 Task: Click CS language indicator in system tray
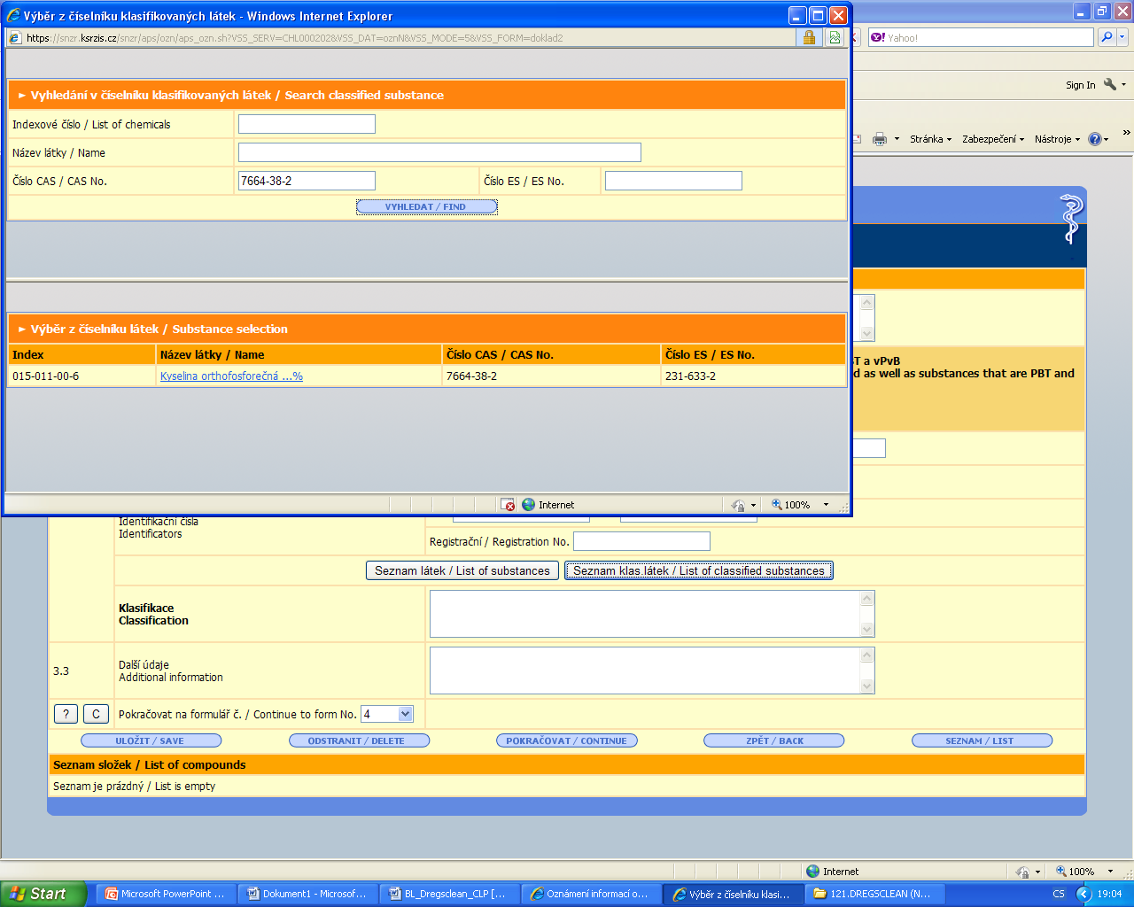pyautogui.click(x=1058, y=894)
